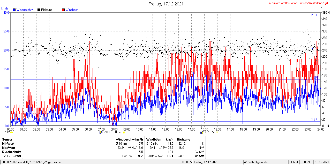
Task: Select the MaxWert row label
Action: click(9, 147)
